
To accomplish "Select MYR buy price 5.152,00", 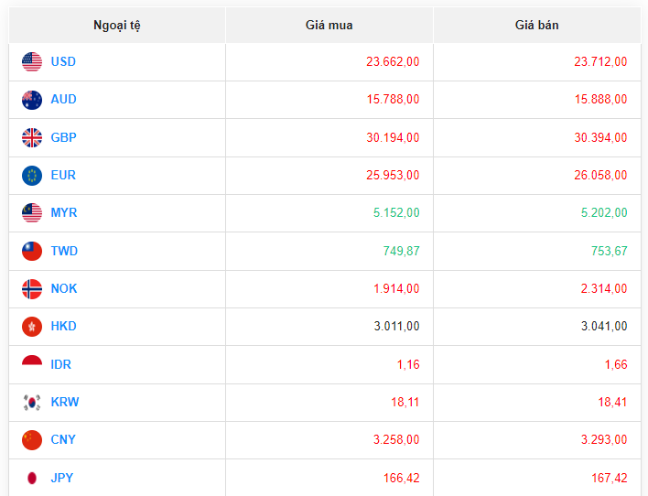I will coord(396,212).
